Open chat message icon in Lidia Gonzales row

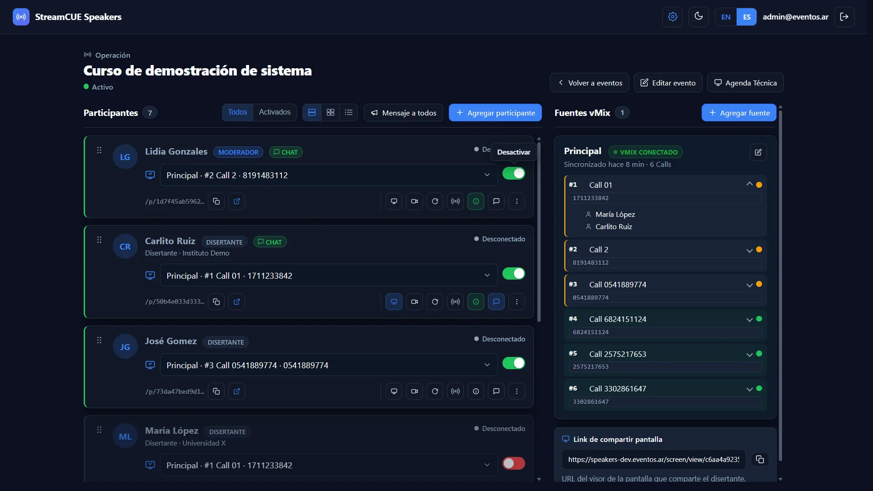pyautogui.click(x=497, y=201)
